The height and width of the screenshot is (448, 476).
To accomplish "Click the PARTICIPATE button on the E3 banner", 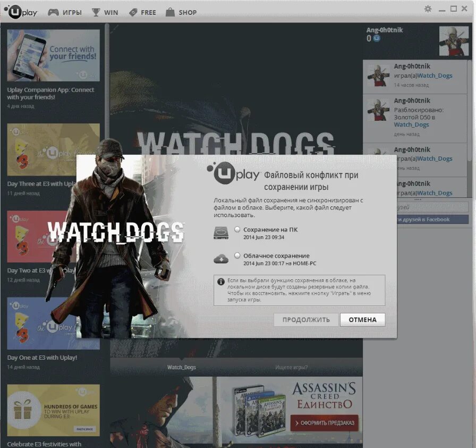I will point(84,429).
